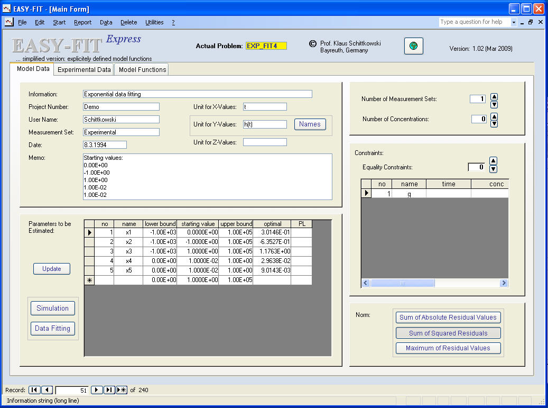Image resolution: width=548 pixels, height=408 pixels.
Task: Increase Number of Measurement Sets
Action: (494, 96)
